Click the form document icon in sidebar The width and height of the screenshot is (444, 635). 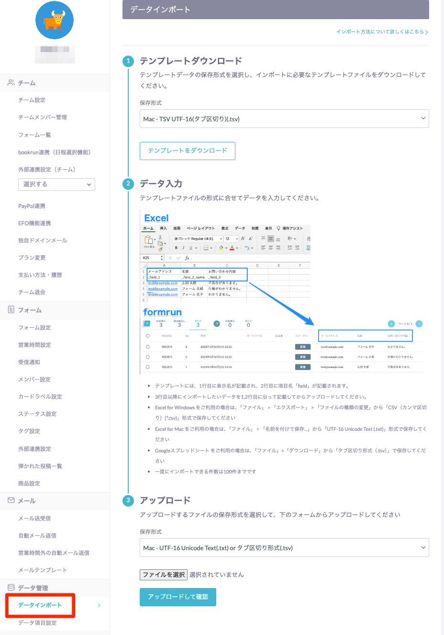click(11, 310)
